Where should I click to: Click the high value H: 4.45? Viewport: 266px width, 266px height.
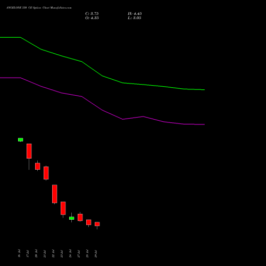tap(135, 14)
